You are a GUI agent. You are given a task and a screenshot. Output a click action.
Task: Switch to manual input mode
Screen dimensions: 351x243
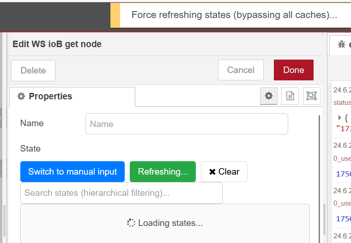[x=73, y=171]
